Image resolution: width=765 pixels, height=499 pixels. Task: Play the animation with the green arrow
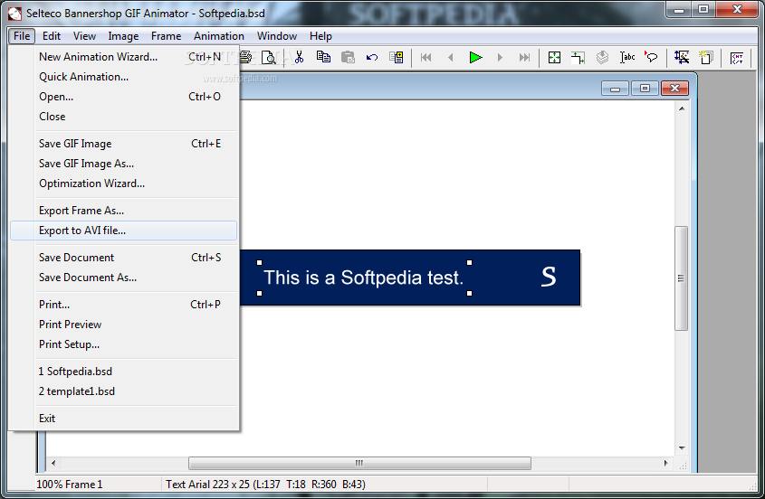click(x=475, y=58)
